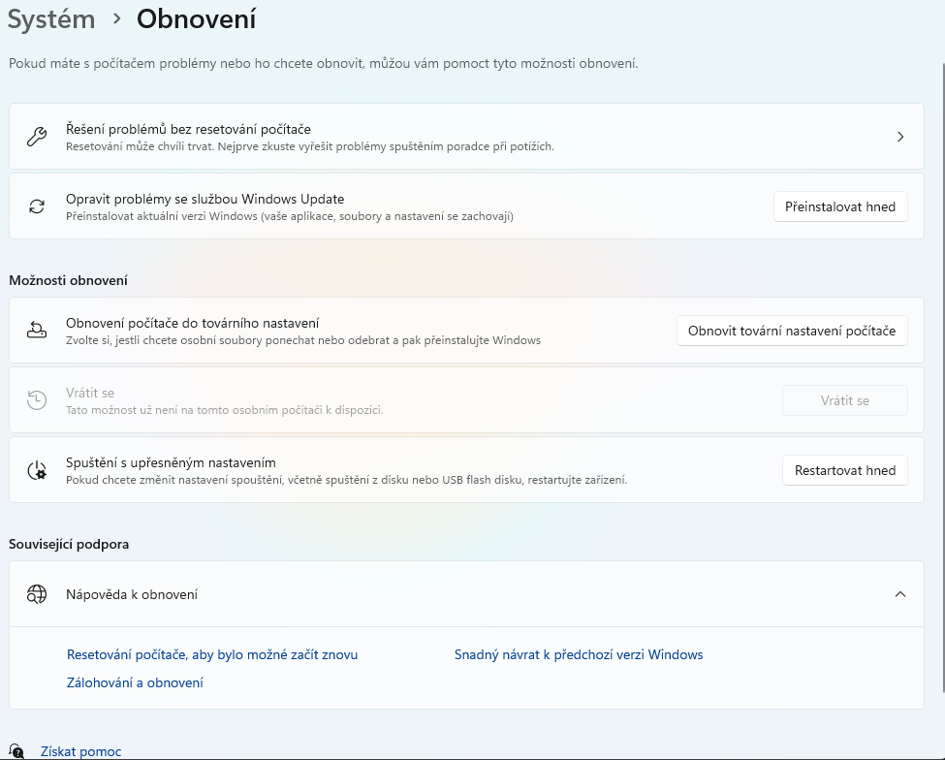Collapse the Nápověda k obnovení section
Viewport: 945px width, 760px height.
pyautogui.click(x=900, y=594)
